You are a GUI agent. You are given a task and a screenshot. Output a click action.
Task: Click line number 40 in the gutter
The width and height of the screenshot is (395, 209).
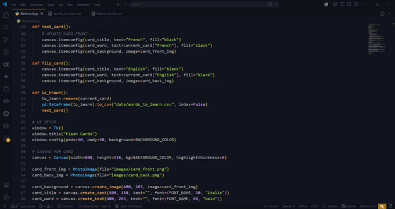[23, 93]
